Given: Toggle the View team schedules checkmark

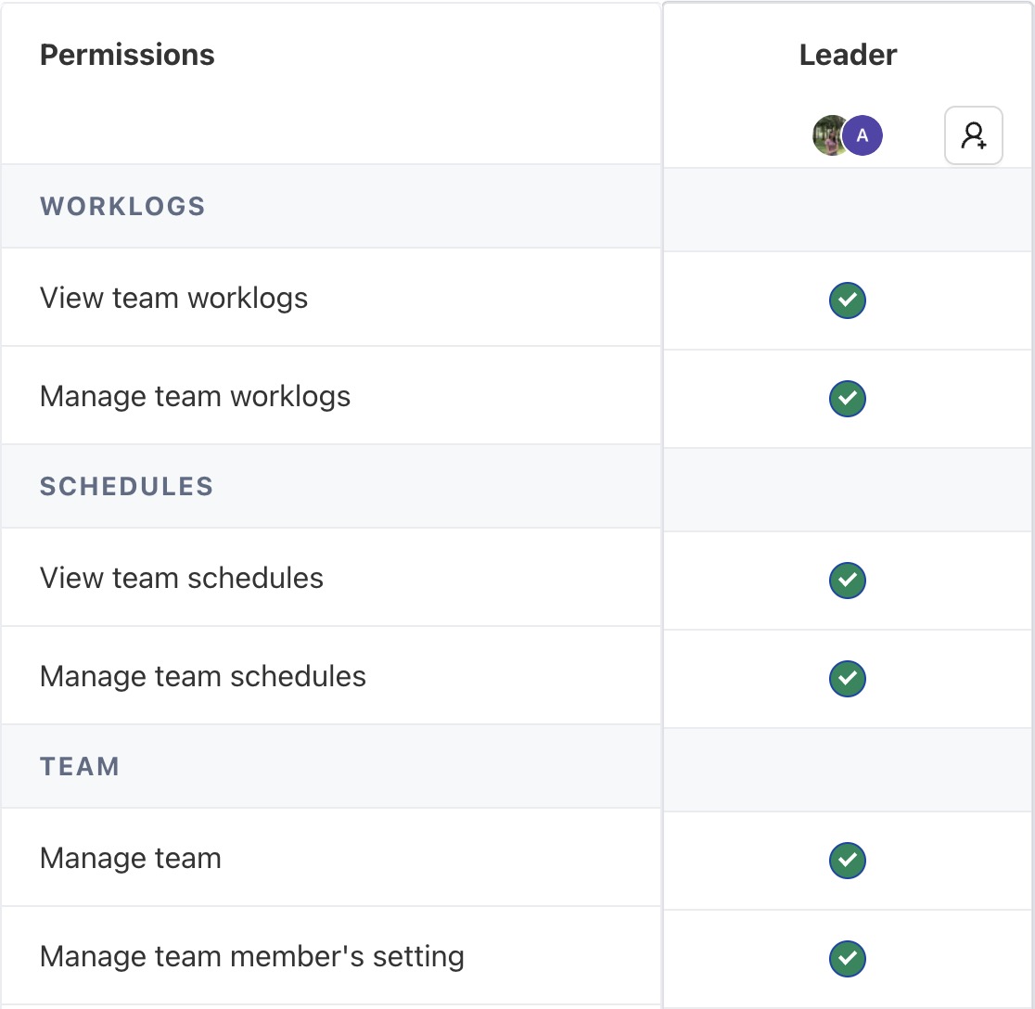Looking at the screenshot, I should 847,581.
